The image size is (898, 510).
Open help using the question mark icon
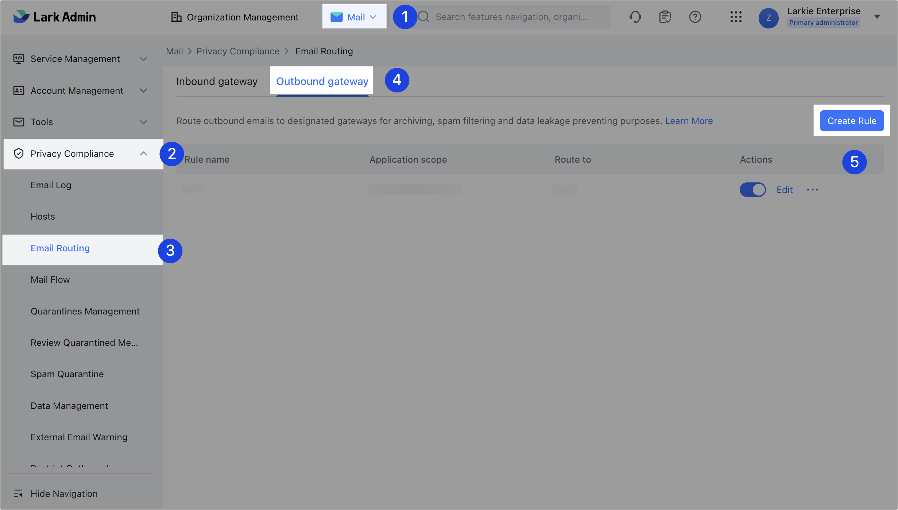pyautogui.click(x=695, y=16)
